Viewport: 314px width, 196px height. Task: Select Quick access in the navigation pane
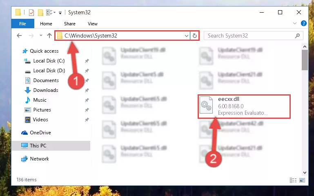pos(44,51)
